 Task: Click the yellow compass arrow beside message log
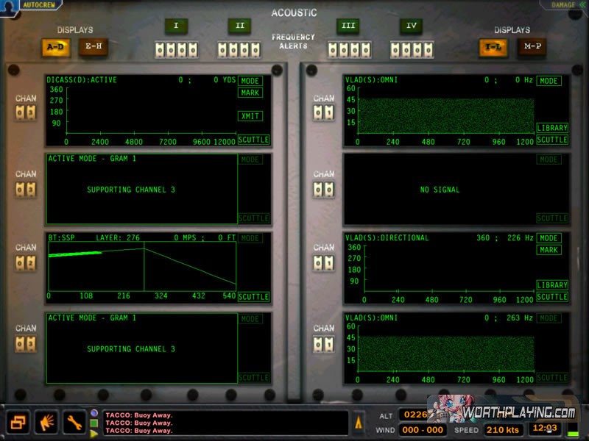coord(359,423)
